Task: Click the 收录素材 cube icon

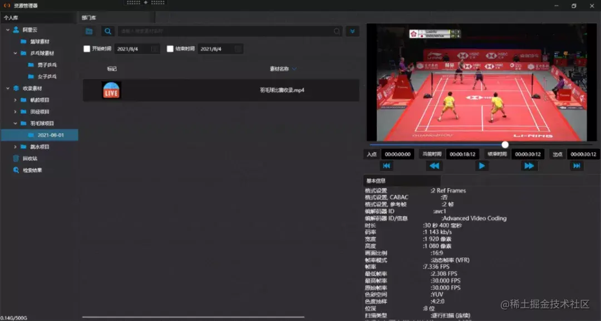Action: point(16,88)
